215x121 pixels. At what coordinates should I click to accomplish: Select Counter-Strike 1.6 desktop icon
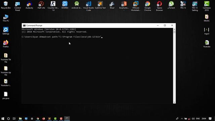(53, 6)
